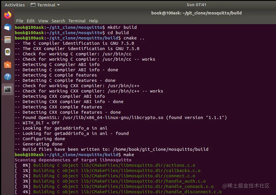The height and width of the screenshot is (195, 276).
Task: Click the handle_auth.c.o build line
Action: coord(110,181)
